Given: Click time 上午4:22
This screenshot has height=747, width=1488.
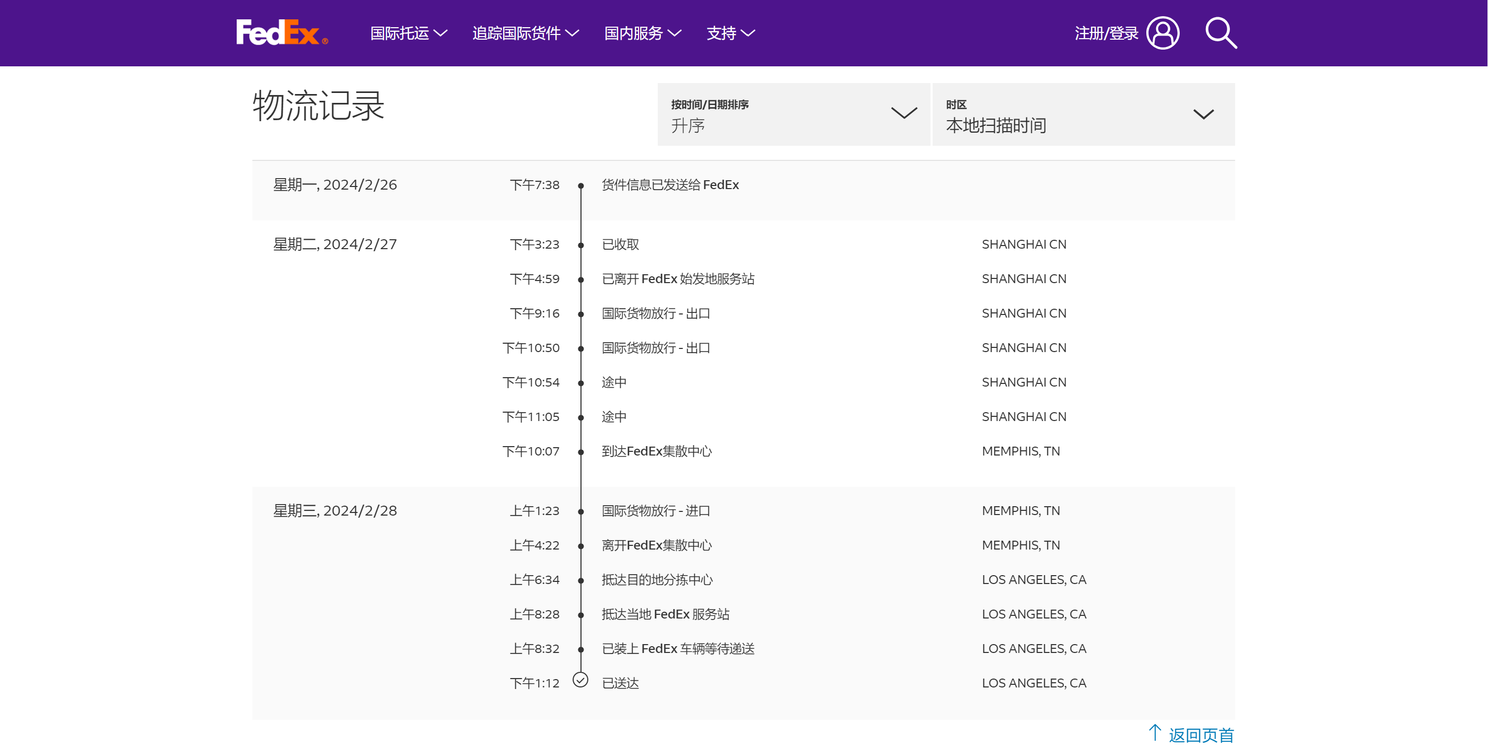Looking at the screenshot, I should pyautogui.click(x=534, y=545).
